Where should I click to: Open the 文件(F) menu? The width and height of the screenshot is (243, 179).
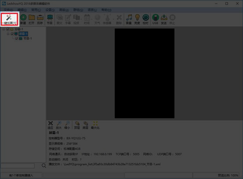tap(8, 10)
